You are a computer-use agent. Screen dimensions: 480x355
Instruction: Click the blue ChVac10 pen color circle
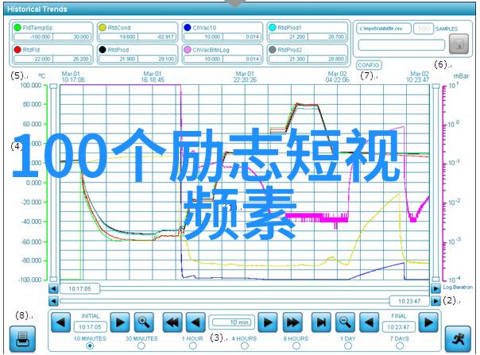coord(188,28)
